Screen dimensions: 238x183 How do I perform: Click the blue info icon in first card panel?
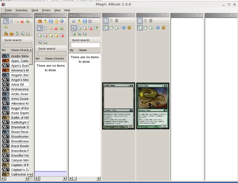pyautogui.click(x=124, y=28)
